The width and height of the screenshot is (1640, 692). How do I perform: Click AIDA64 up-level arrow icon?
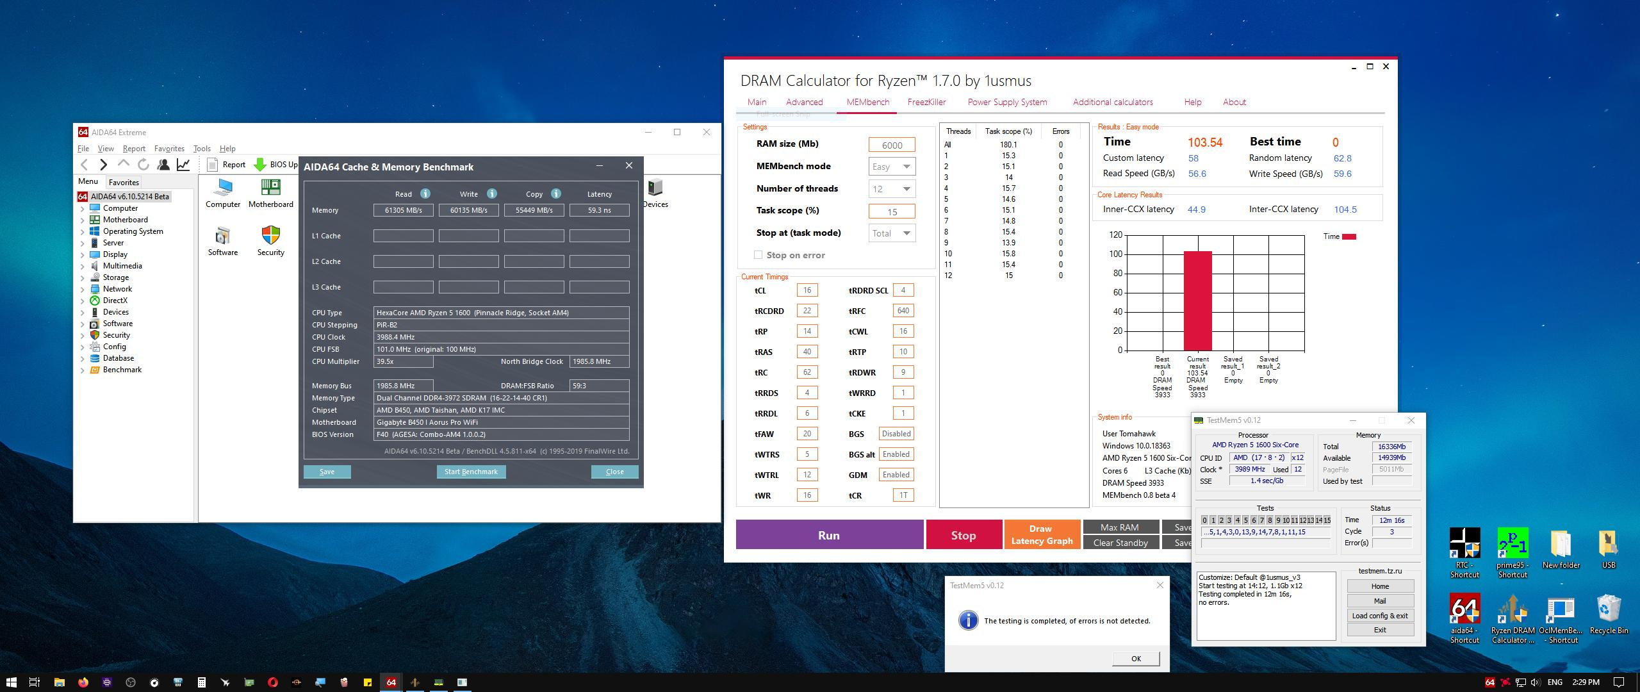pos(124,165)
